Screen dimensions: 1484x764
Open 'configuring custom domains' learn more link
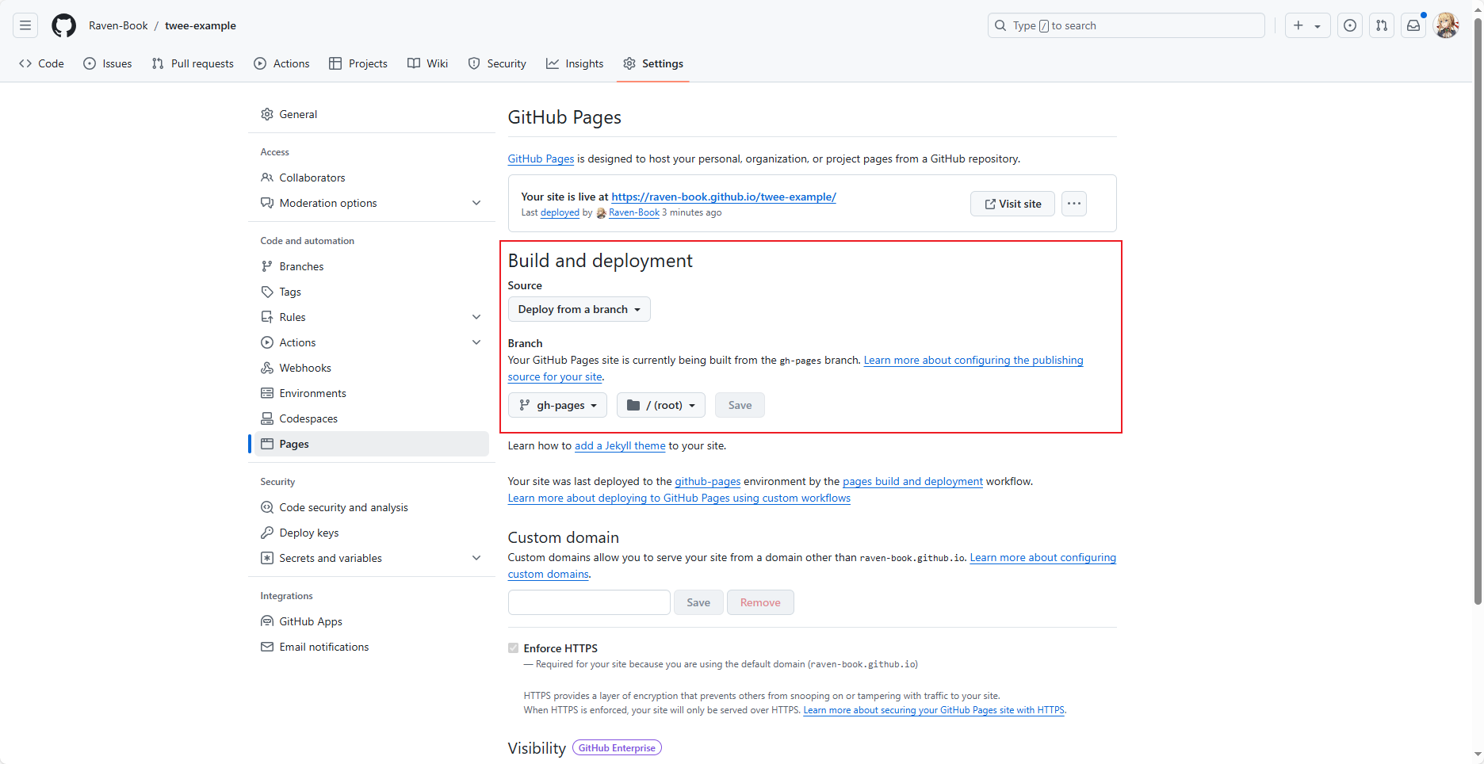[x=1042, y=557]
